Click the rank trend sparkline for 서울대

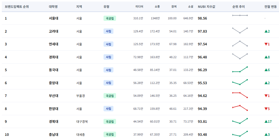click(x=240, y=15)
